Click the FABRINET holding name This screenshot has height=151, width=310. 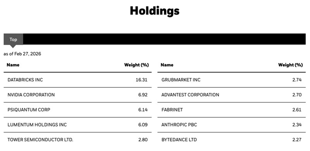(x=172, y=110)
